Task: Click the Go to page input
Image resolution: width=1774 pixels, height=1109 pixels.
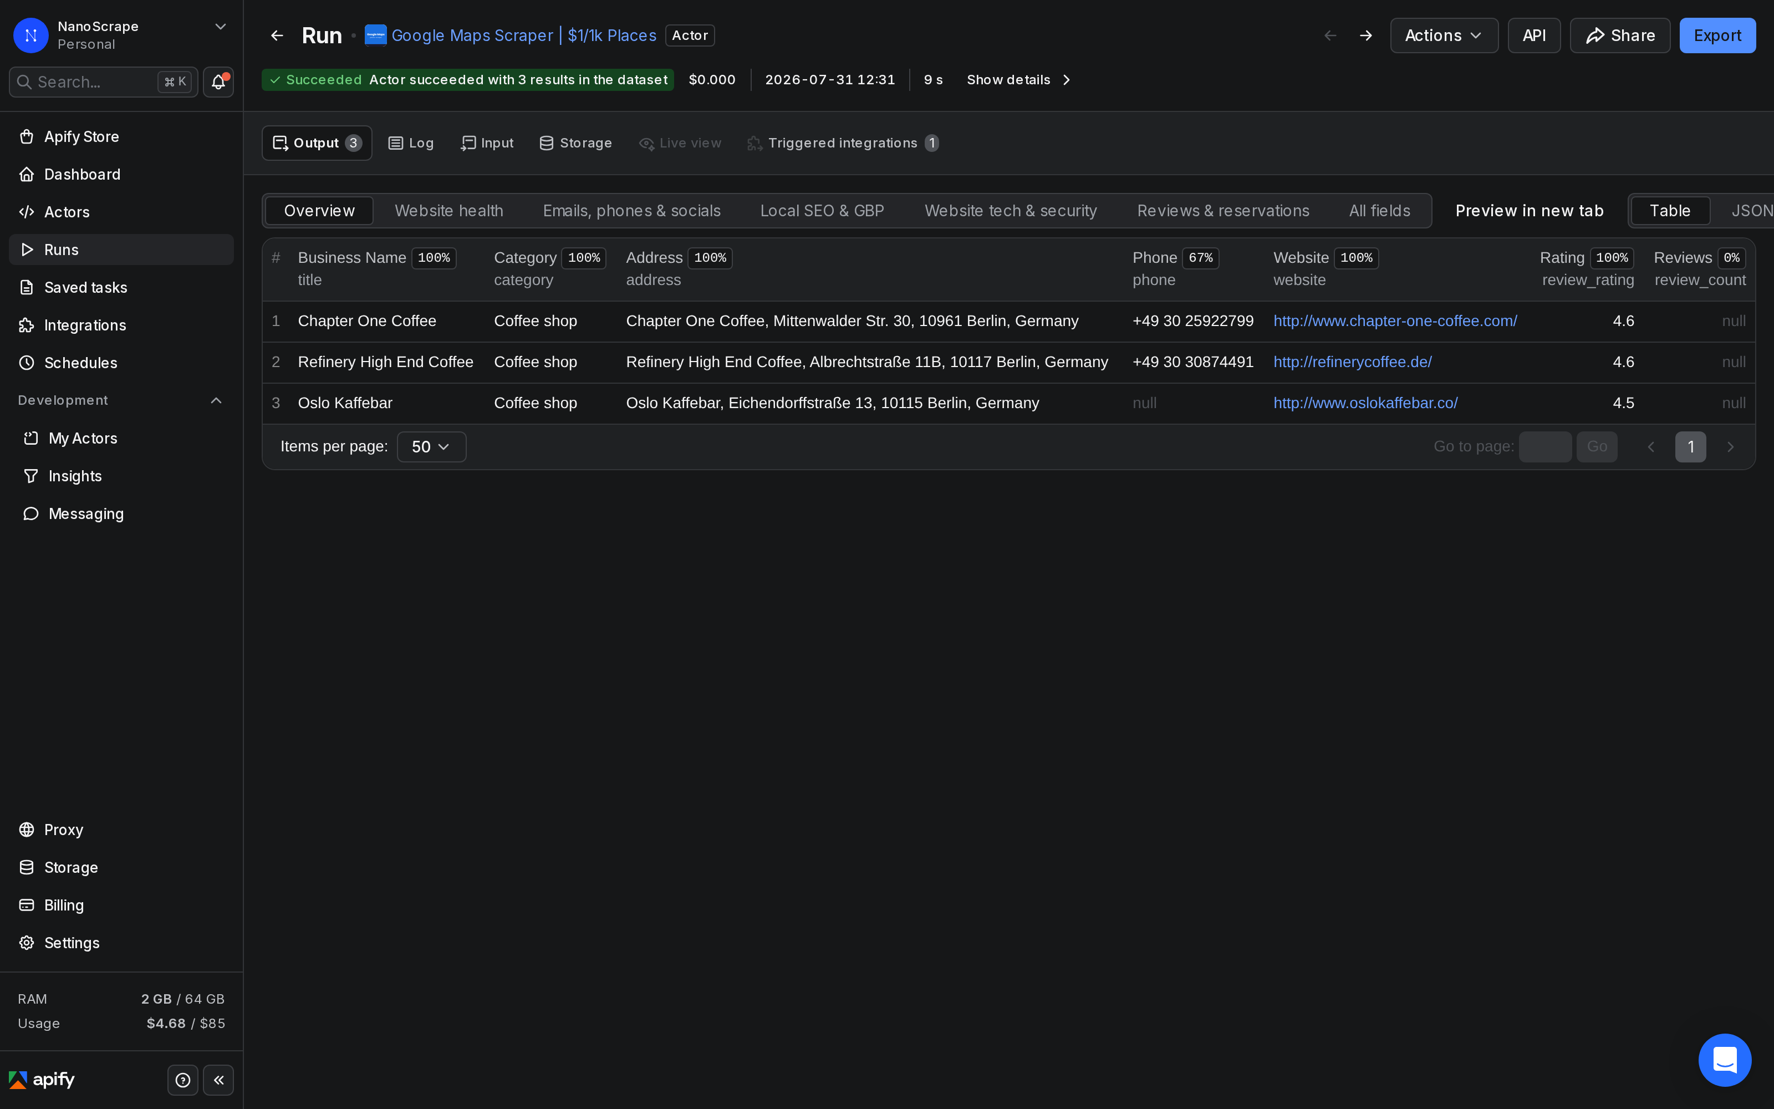Action: pyautogui.click(x=1544, y=447)
